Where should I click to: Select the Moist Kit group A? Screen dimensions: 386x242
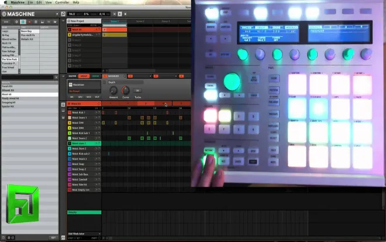[84, 30]
